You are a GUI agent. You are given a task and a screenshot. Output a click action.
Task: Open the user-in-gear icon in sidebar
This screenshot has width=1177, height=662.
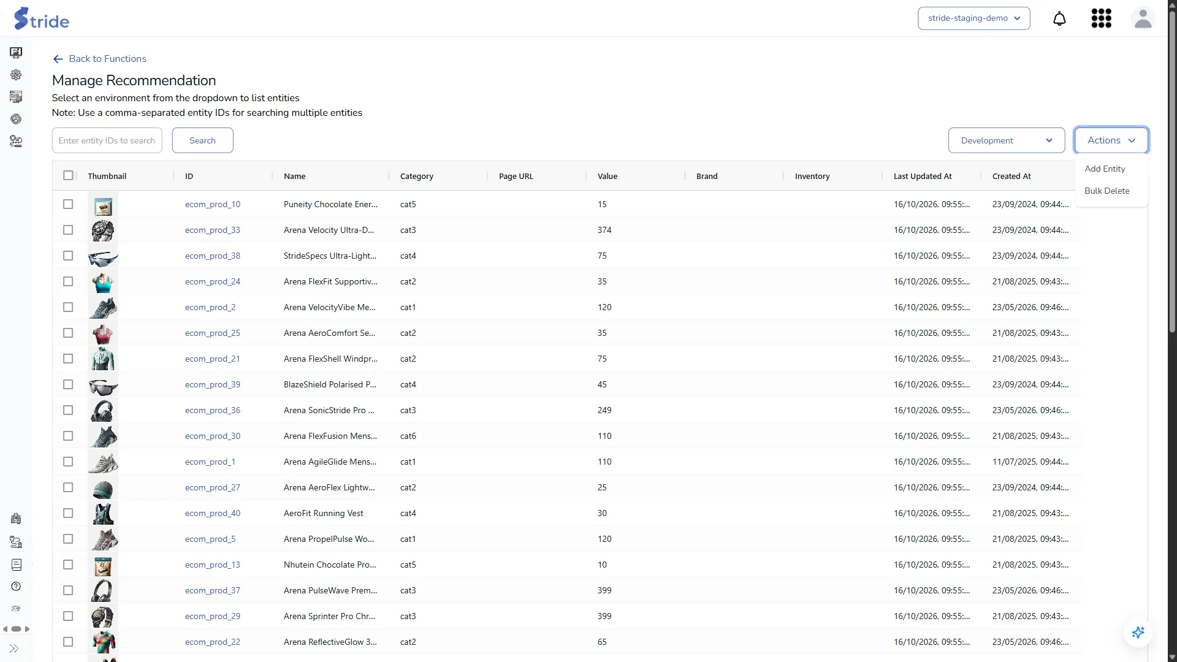(16, 119)
